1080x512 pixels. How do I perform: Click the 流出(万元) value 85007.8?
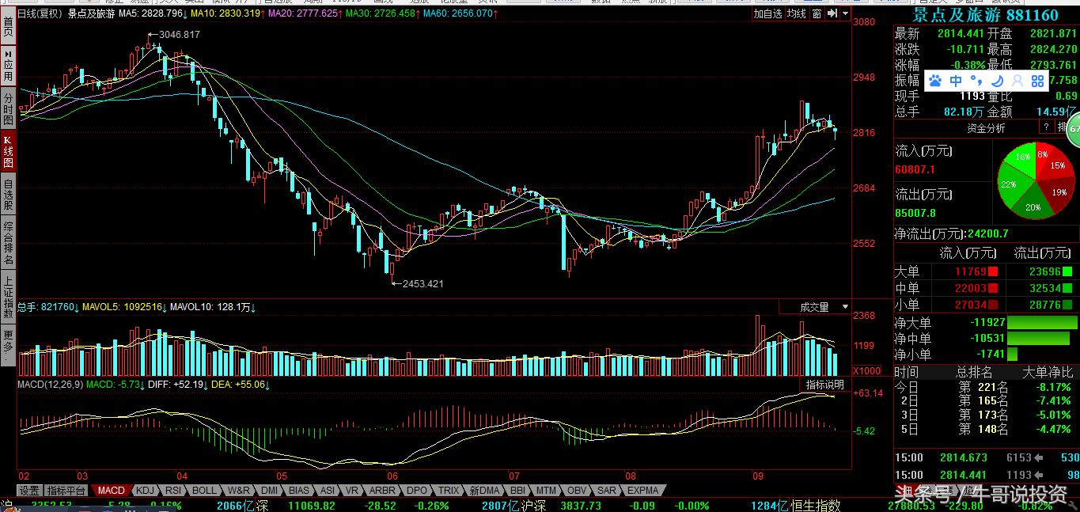(915, 213)
